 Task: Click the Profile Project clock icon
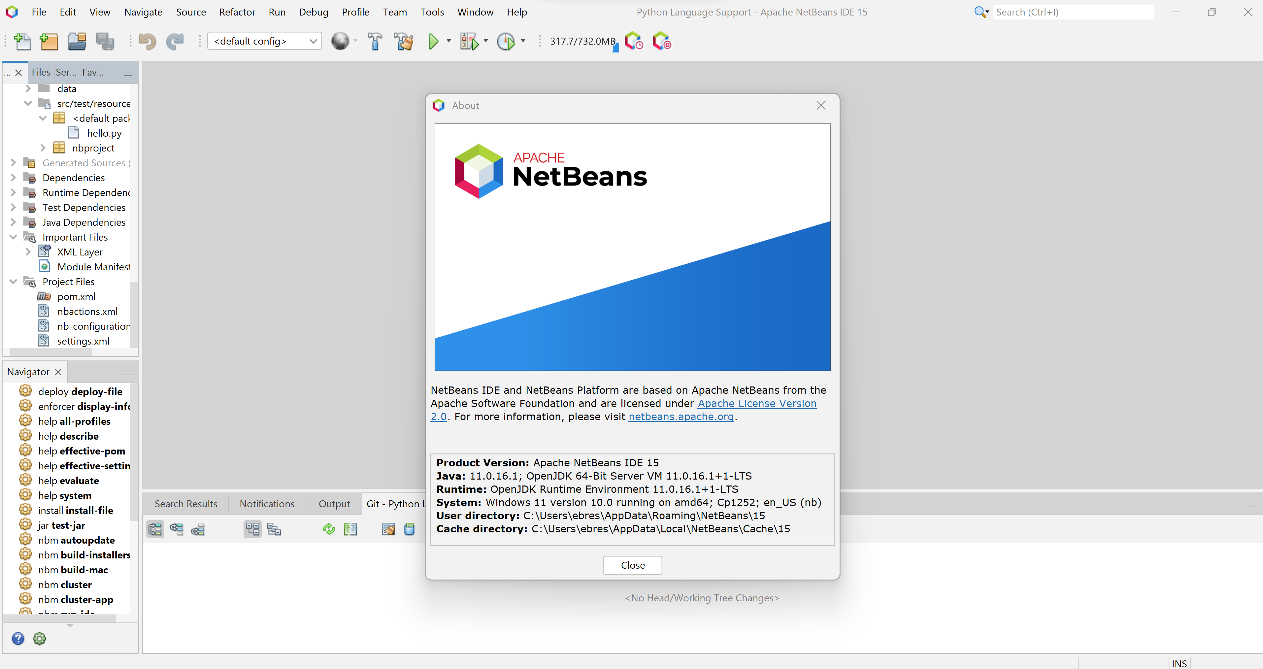[x=506, y=41]
